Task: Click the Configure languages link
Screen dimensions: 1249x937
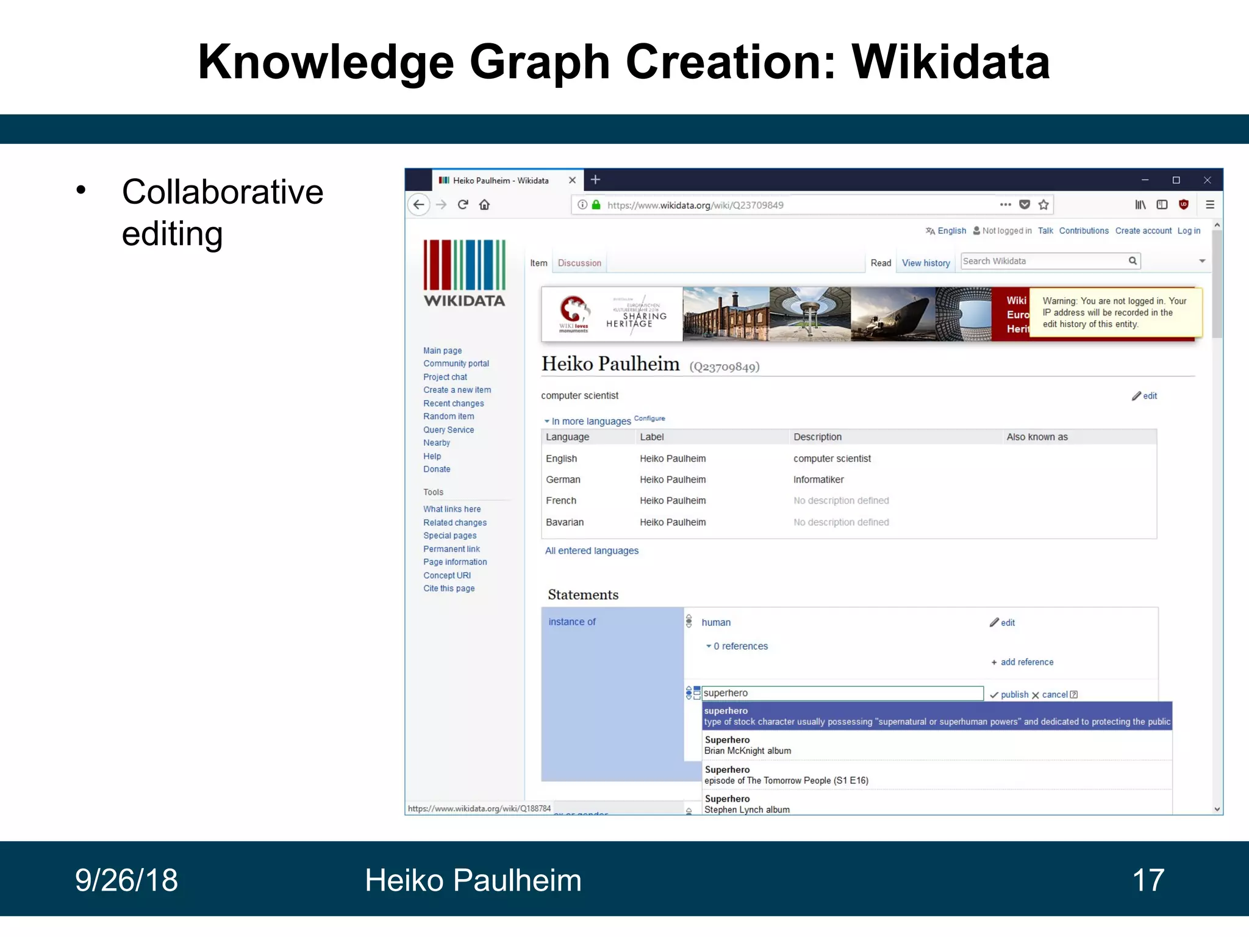Action: coord(650,418)
